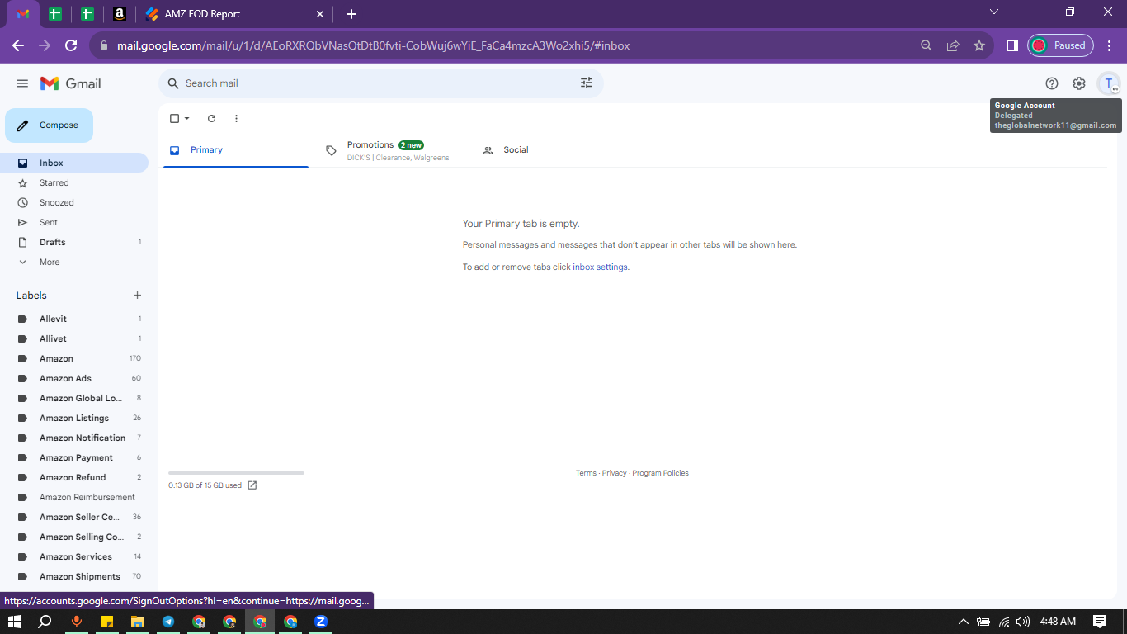This screenshot has width=1127, height=634.
Task: Show hidden system tray icons
Action: point(963,622)
